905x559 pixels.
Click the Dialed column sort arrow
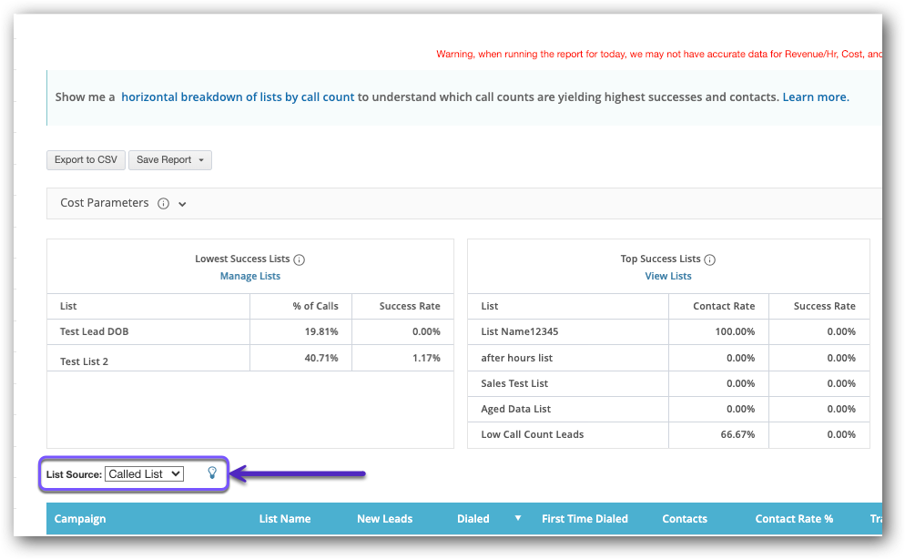click(518, 518)
